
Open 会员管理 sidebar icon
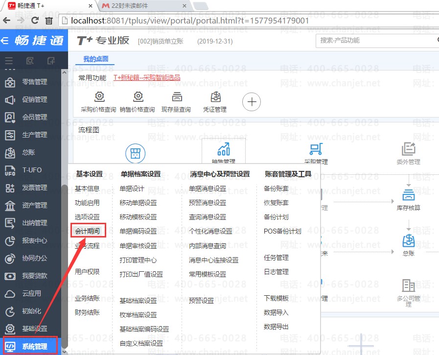coord(10,118)
